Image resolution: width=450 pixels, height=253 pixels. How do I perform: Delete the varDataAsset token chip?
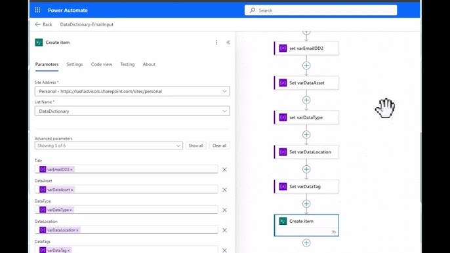72,190
